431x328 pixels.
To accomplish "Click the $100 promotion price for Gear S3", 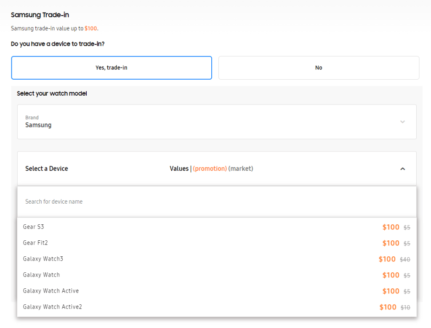I will [x=391, y=227].
